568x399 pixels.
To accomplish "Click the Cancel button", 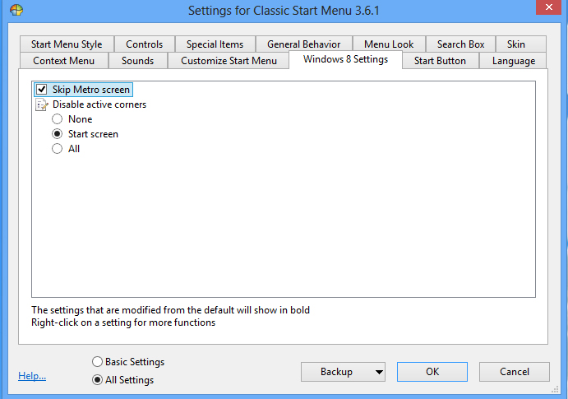I will point(515,372).
